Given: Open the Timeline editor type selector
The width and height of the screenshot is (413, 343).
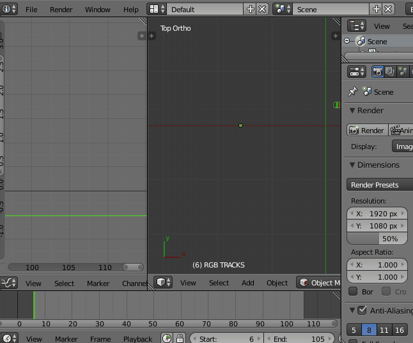Looking at the screenshot, I should point(9,339).
